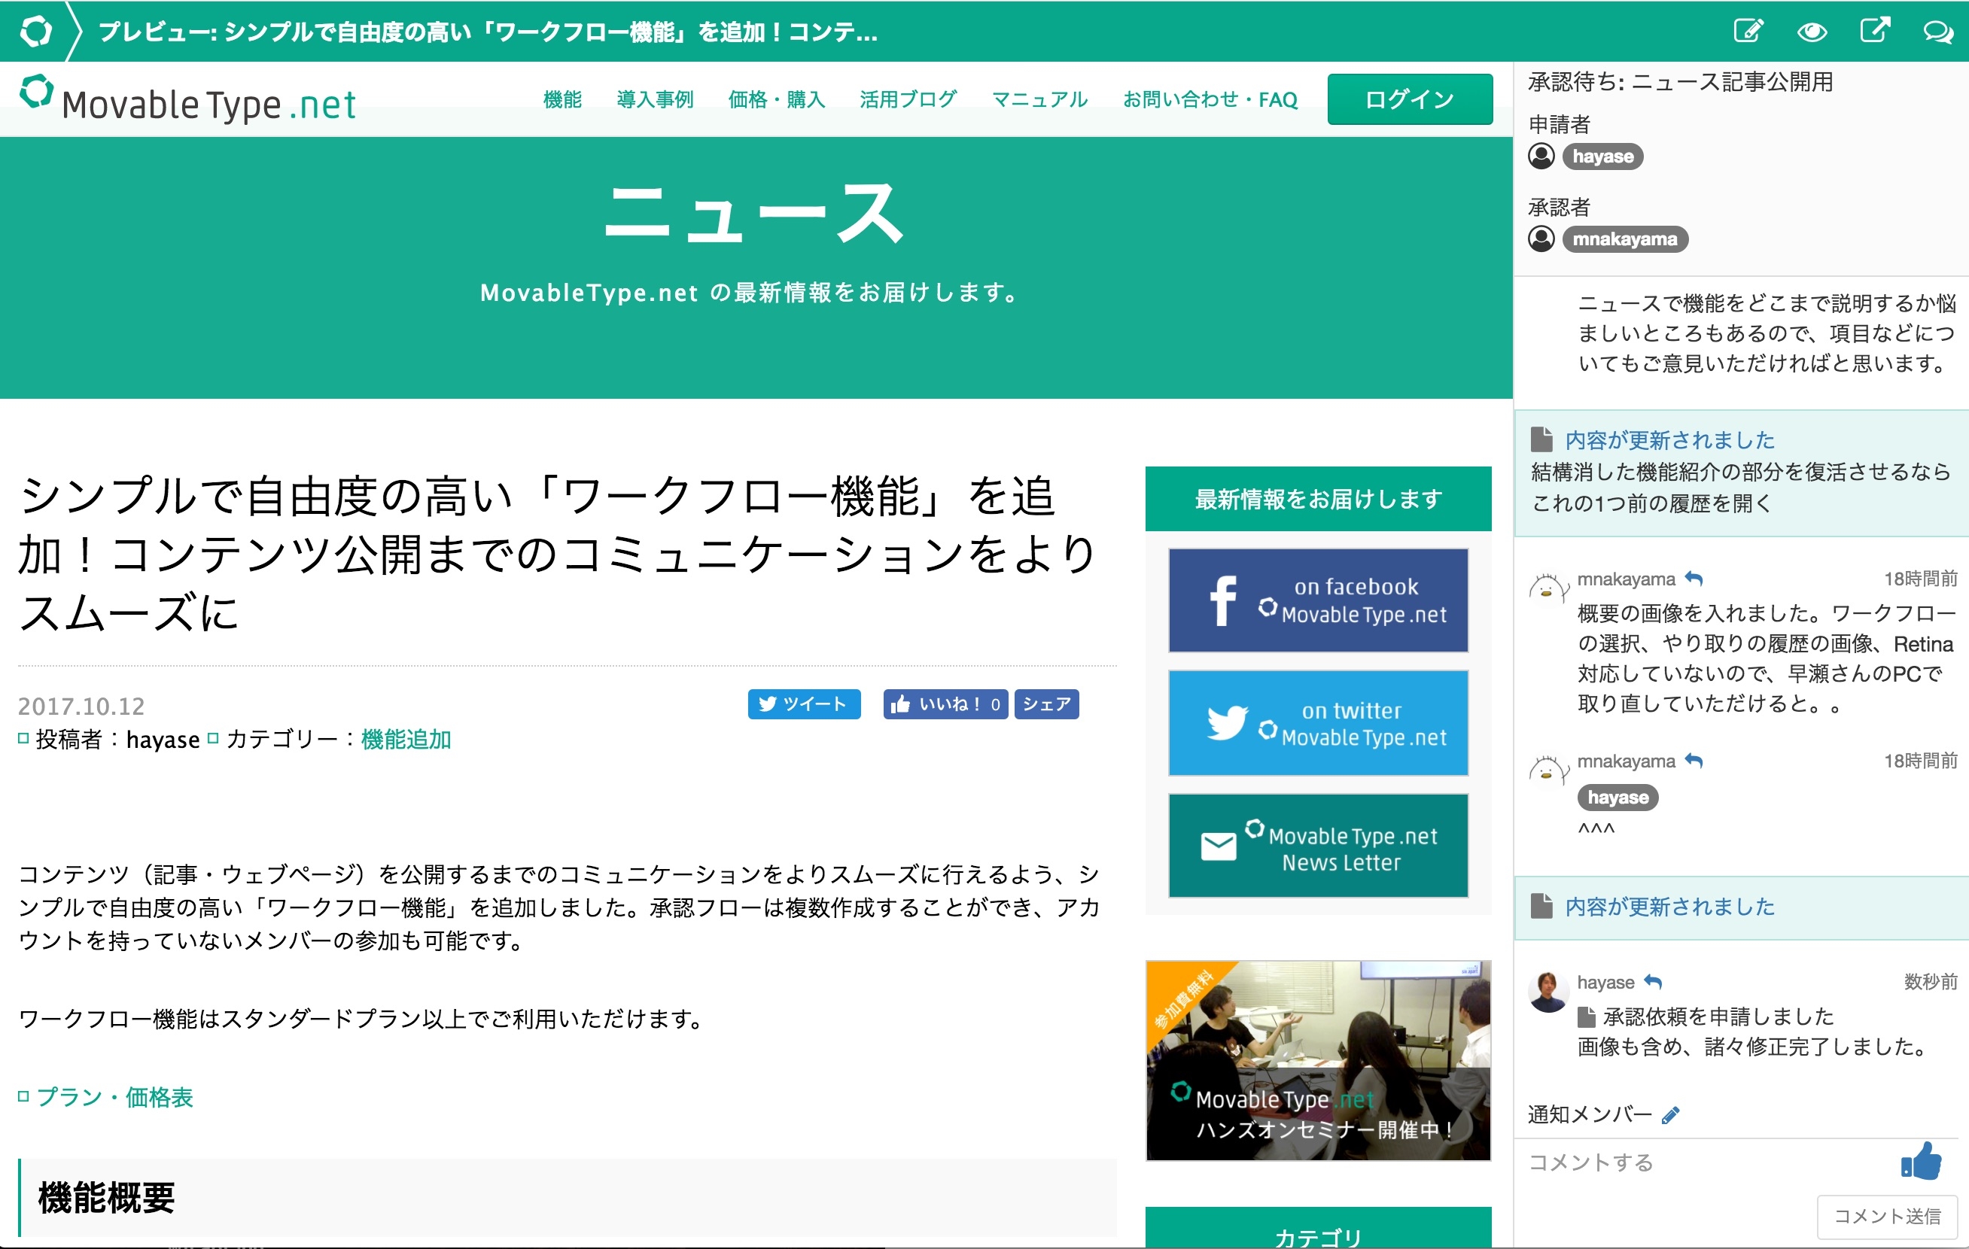The image size is (1969, 1249).
Task: Open the on twitter banner
Action: [1318, 723]
